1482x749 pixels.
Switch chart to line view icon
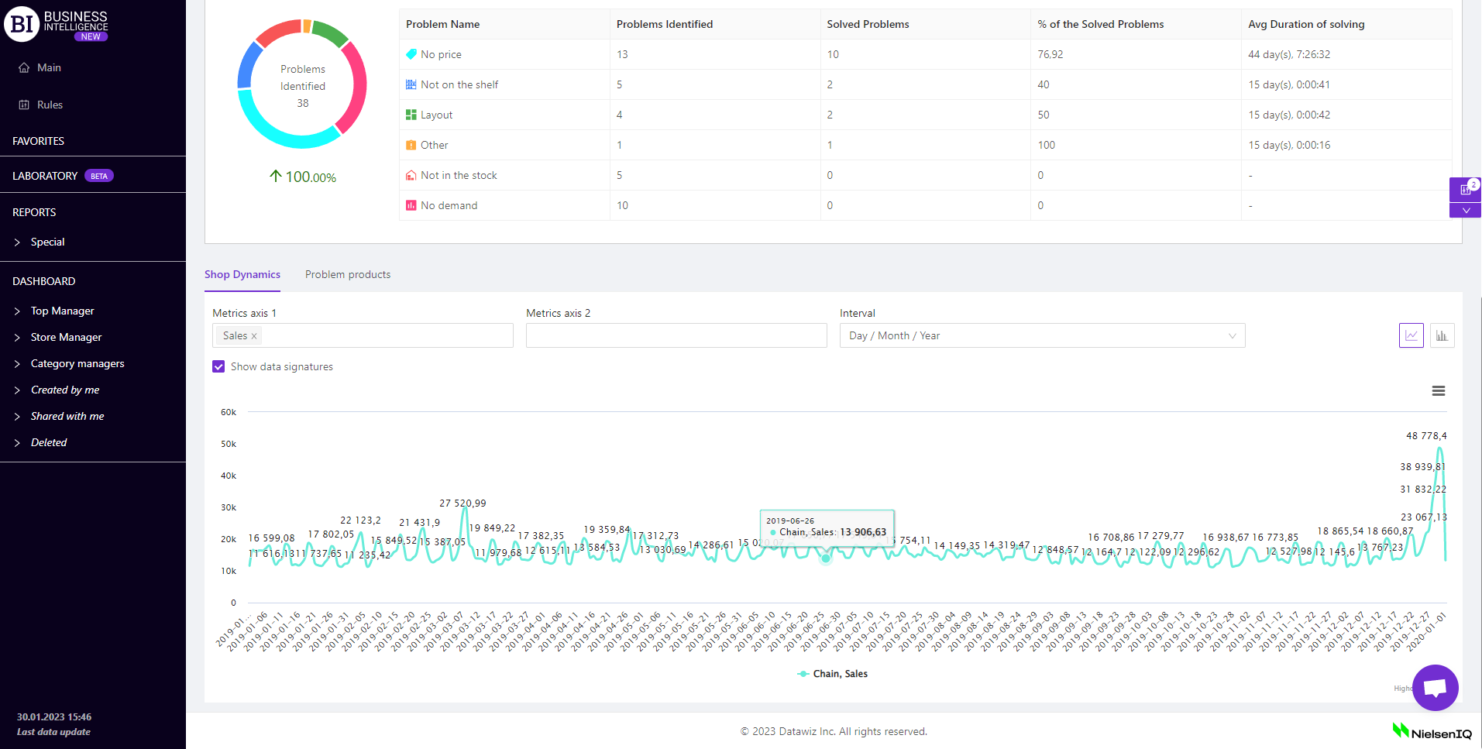click(1411, 335)
